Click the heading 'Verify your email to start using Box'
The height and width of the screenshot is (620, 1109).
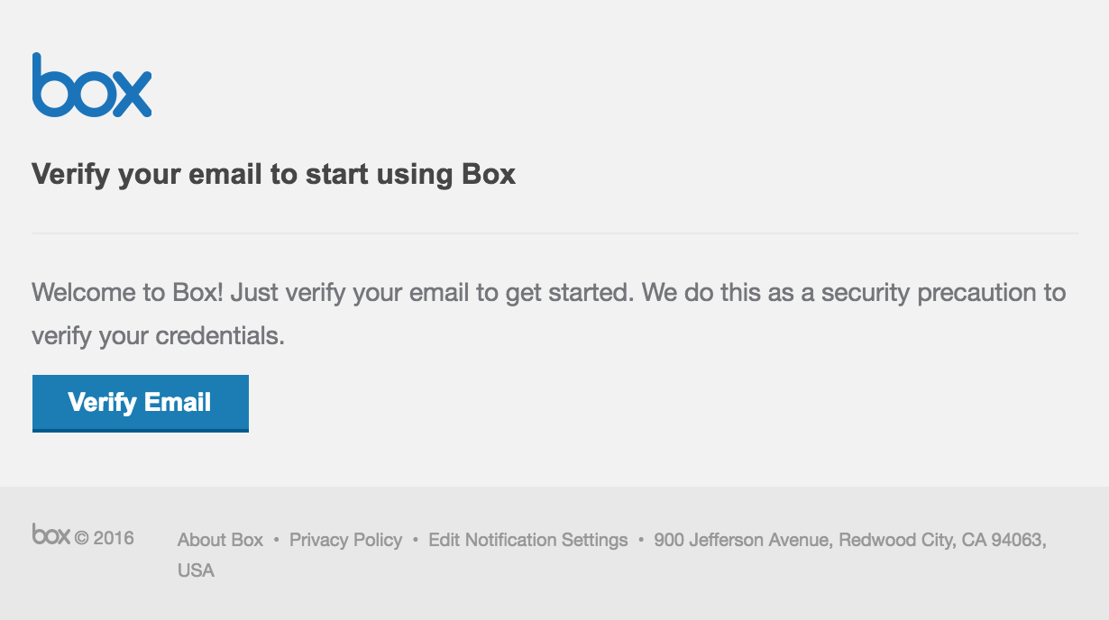tap(273, 174)
